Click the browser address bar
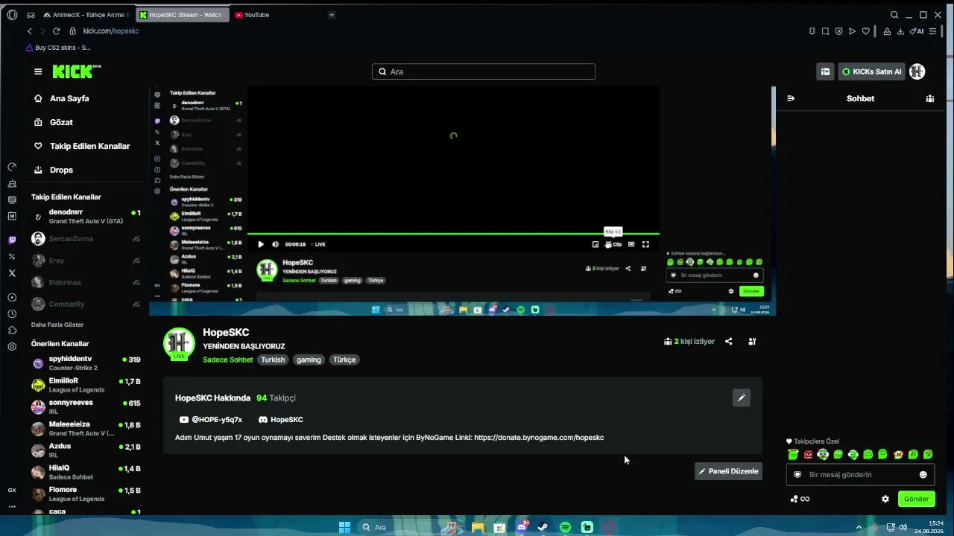The height and width of the screenshot is (536, 954). click(x=111, y=31)
